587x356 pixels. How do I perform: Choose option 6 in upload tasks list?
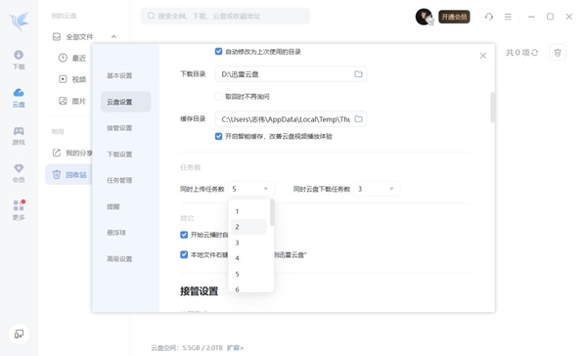tap(248, 289)
